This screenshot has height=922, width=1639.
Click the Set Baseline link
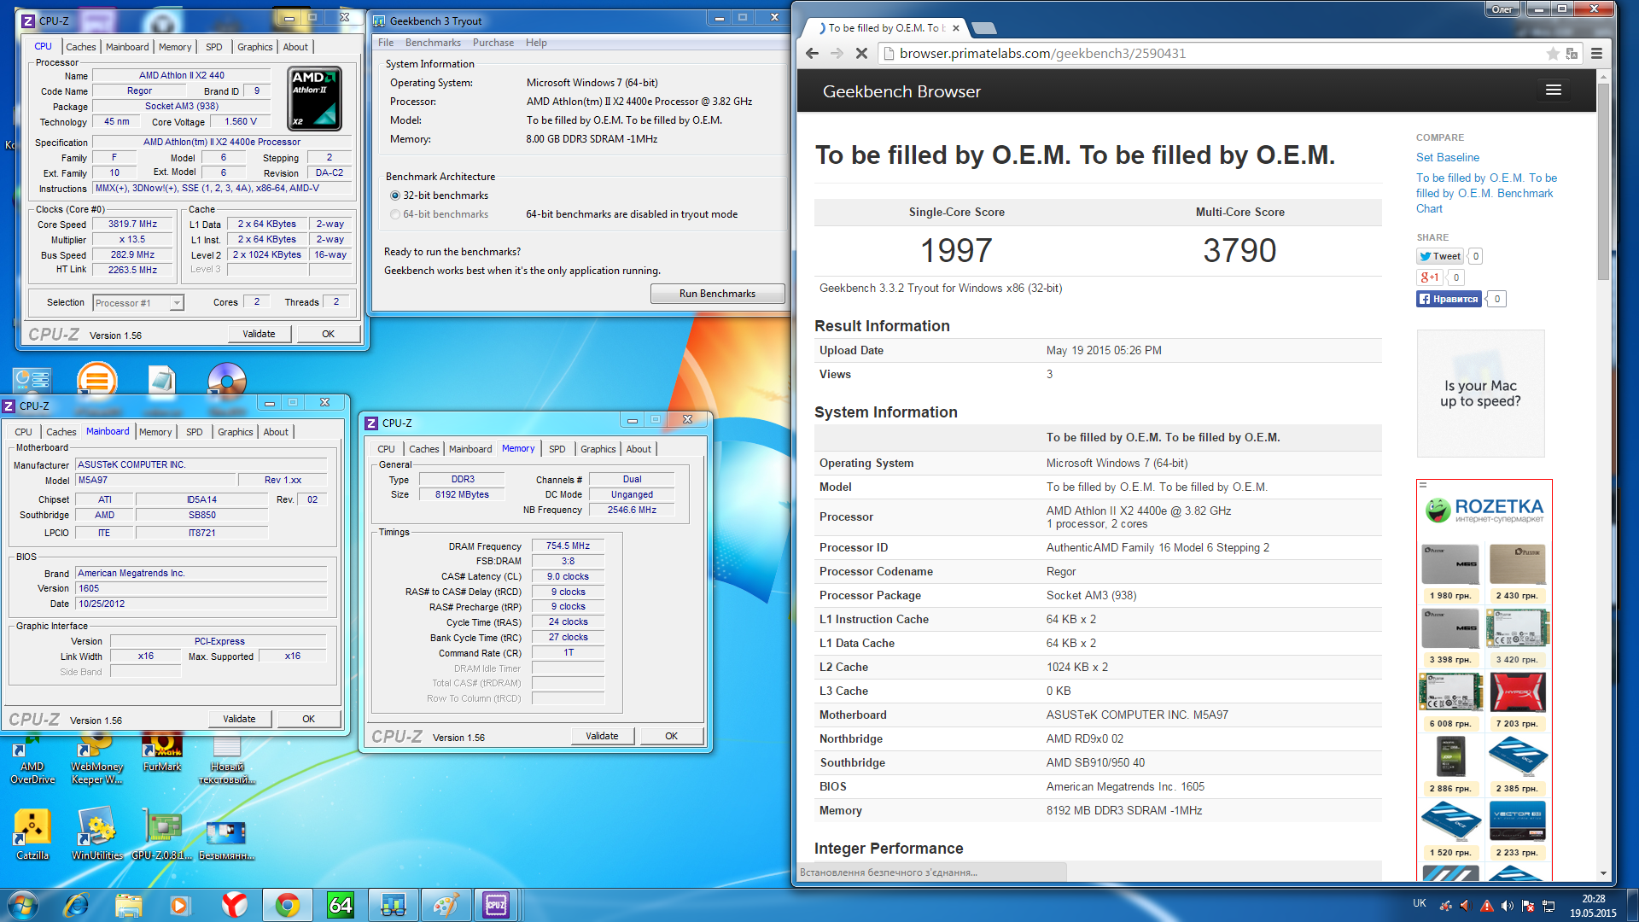(x=1448, y=157)
